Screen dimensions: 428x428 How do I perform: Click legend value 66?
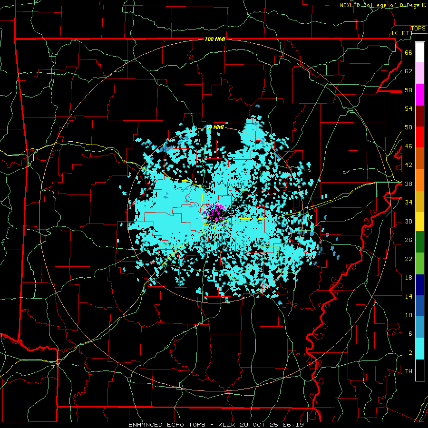pos(409,52)
